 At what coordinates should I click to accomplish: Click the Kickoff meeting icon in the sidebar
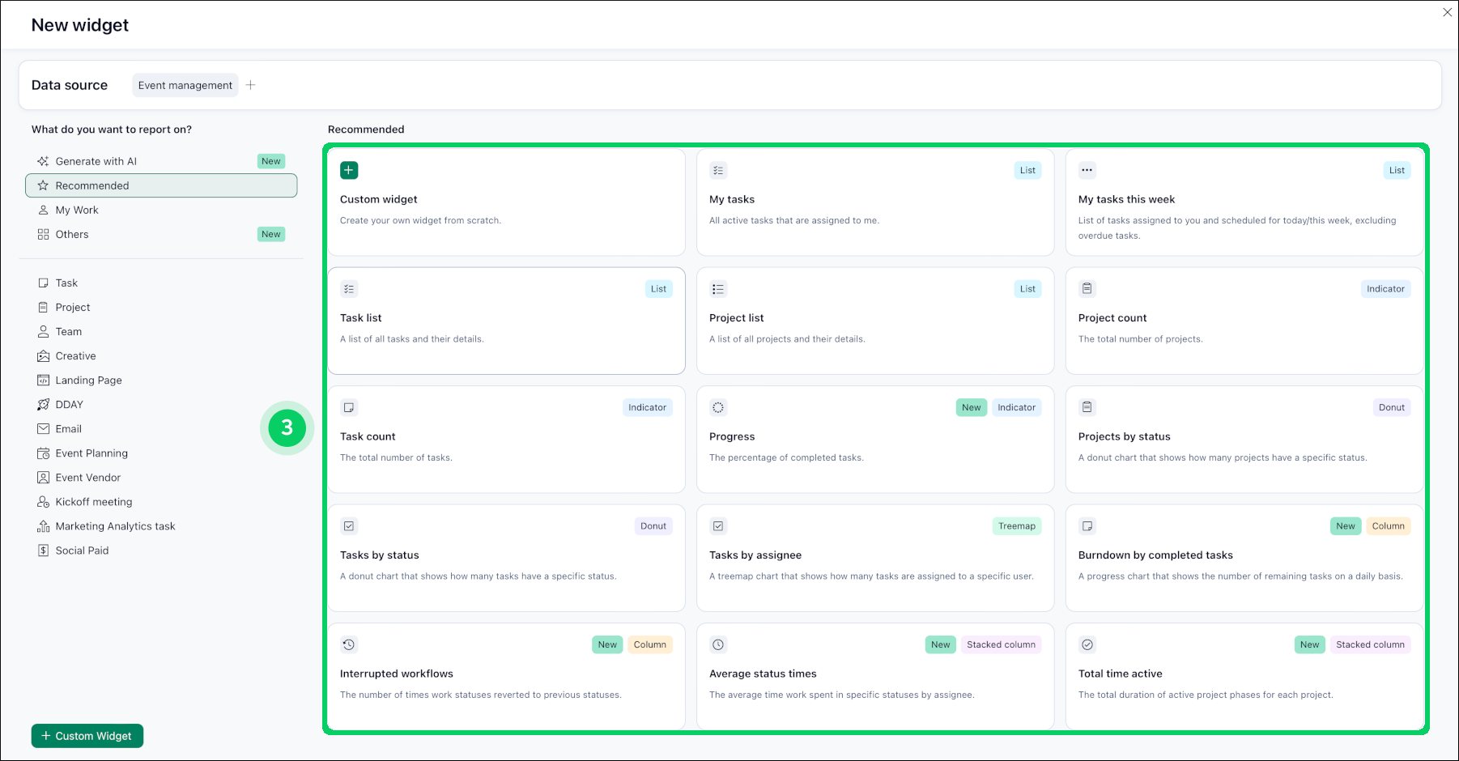point(44,501)
